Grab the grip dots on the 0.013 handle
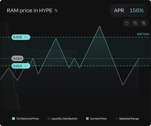The height and width of the screenshot is (126, 151). 26,66
